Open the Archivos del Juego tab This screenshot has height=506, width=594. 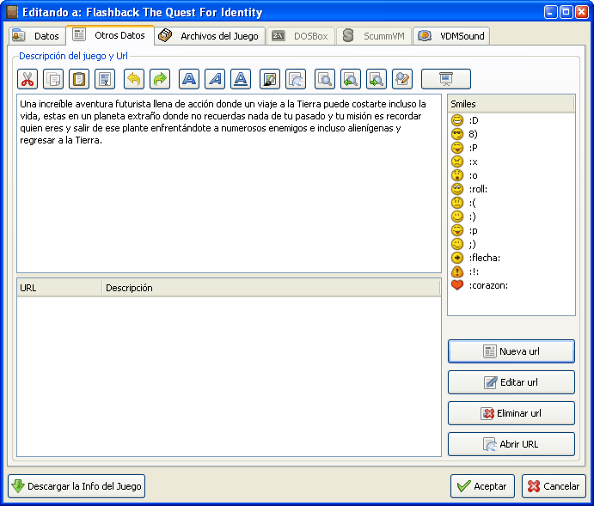tap(209, 36)
